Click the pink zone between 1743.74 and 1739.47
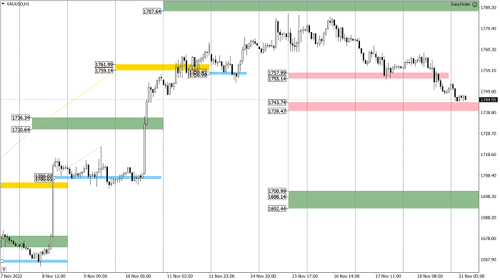The width and height of the screenshot is (500, 280). click(x=384, y=107)
